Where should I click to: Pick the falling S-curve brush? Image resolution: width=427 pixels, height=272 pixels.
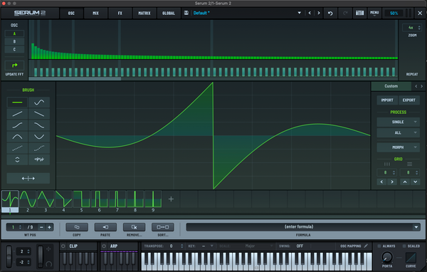pos(39,125)
